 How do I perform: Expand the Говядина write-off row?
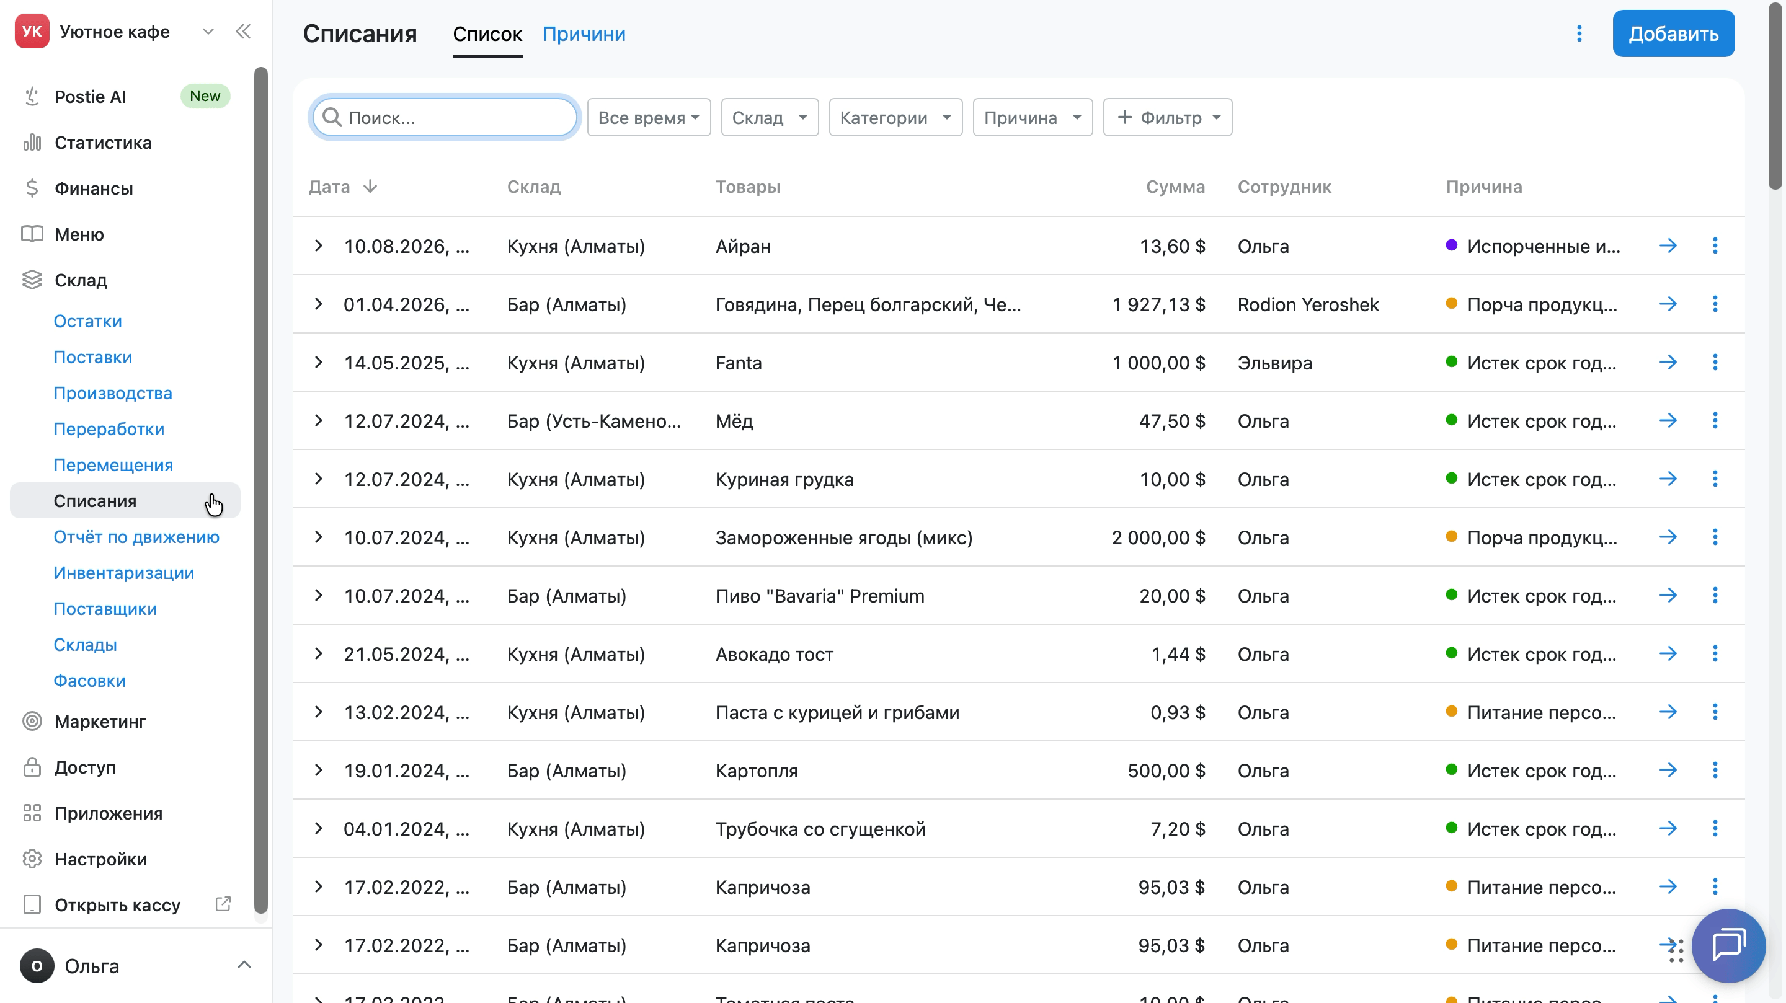[318, 304]
